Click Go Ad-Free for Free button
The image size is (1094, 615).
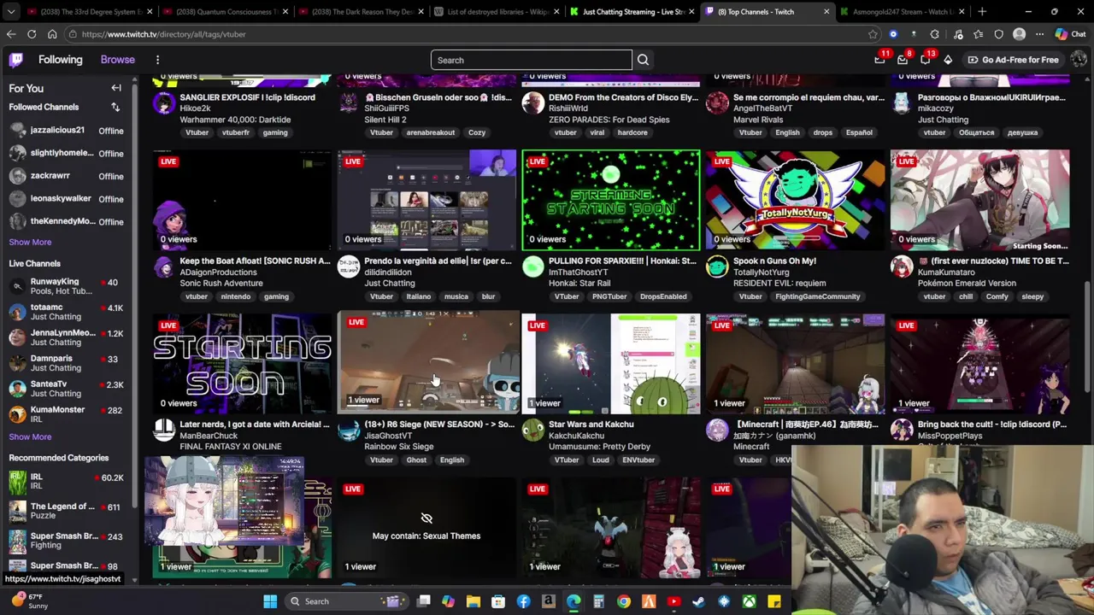coord(1013,60)
